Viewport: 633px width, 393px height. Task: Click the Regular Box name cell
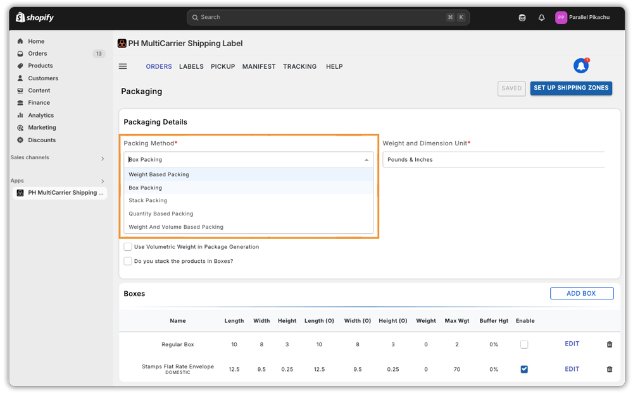pos(178,344)
